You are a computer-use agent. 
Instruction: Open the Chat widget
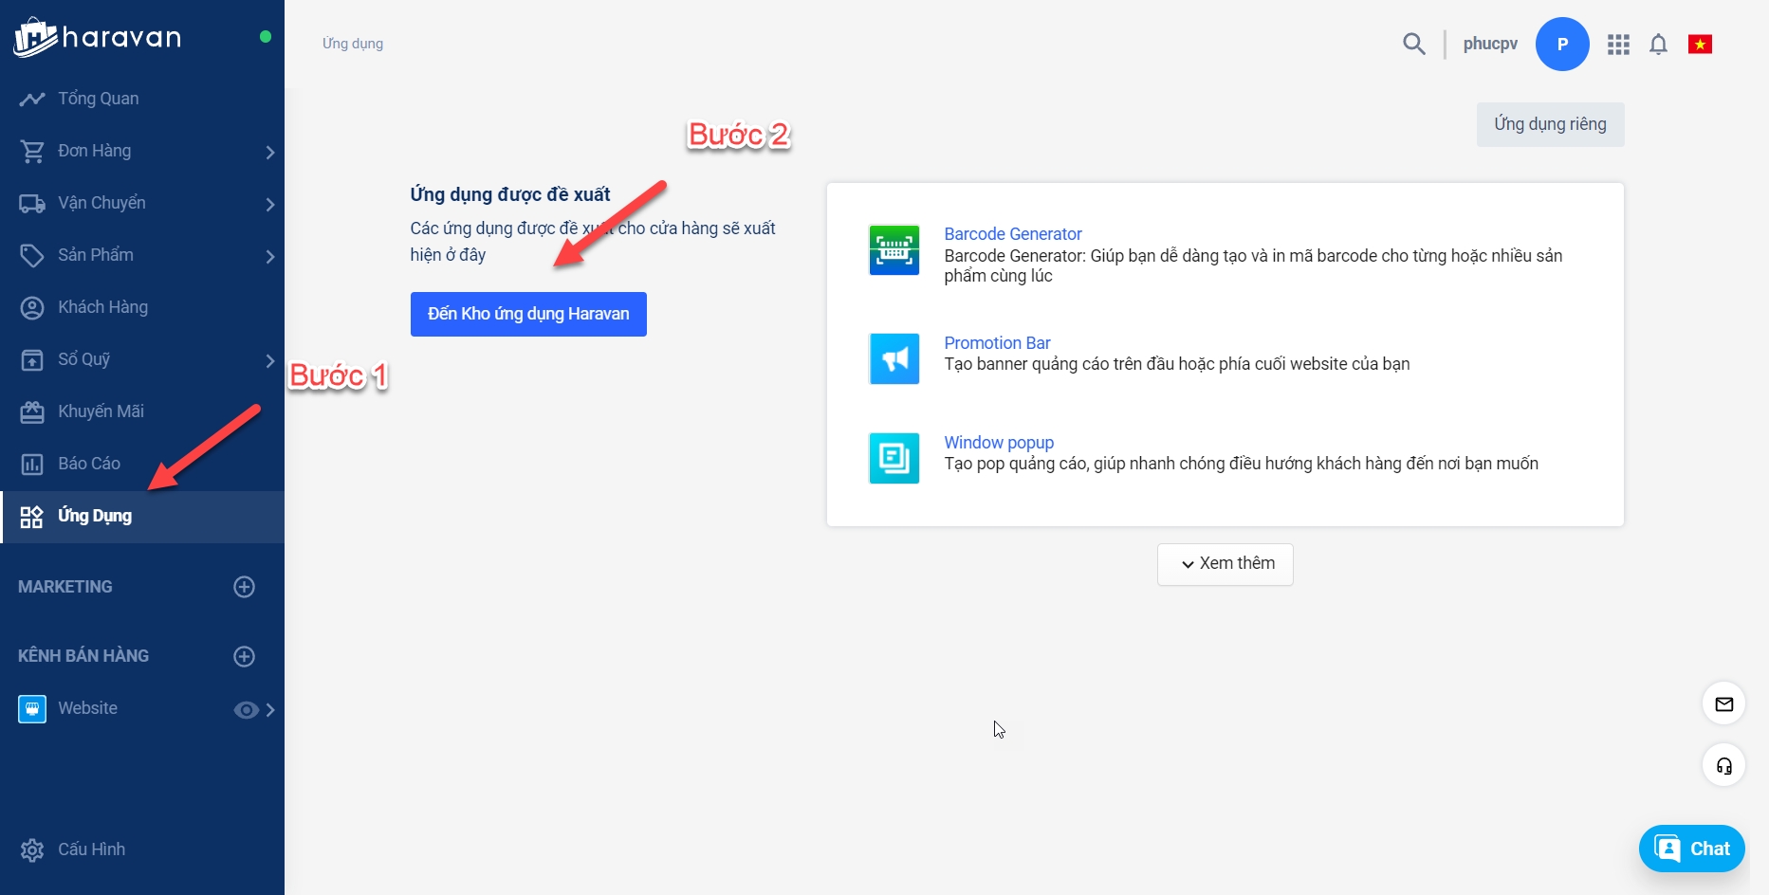(x=1691, y=849)
